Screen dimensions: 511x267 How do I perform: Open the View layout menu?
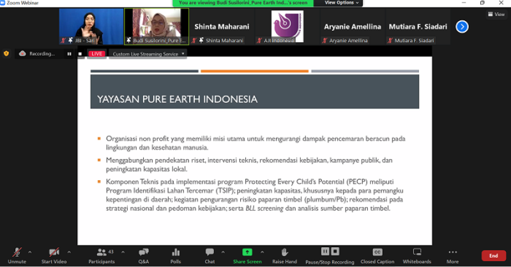coord(495,14)
